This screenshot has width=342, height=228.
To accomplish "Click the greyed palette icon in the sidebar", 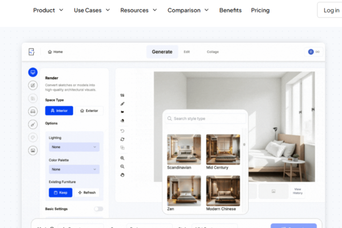I will click(32, 137).
